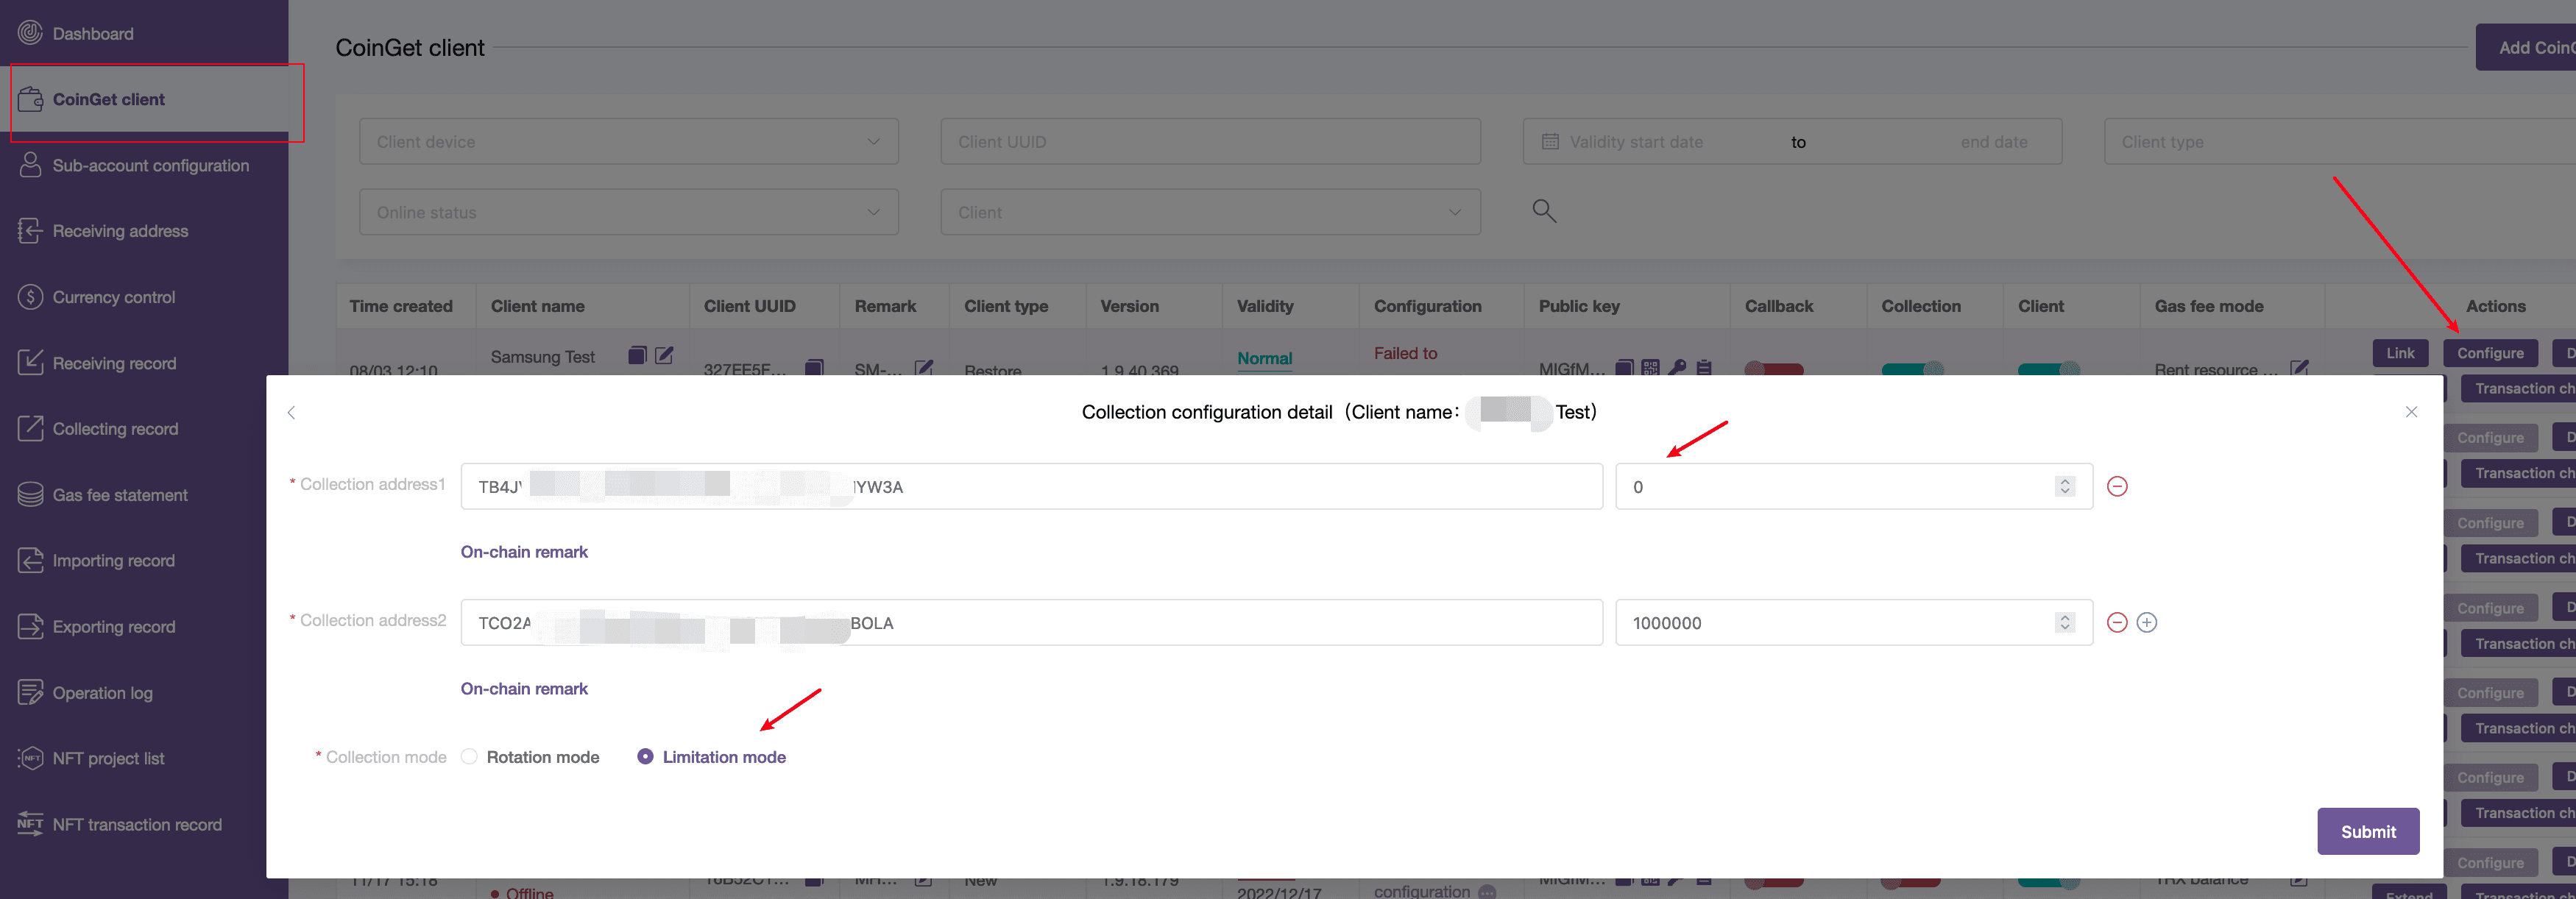Click stepper arrows of address2 amount
2576x899 pixels.
(2064, 623)
